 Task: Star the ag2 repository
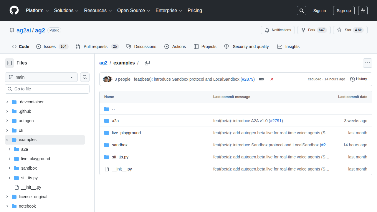click(350, 30)
